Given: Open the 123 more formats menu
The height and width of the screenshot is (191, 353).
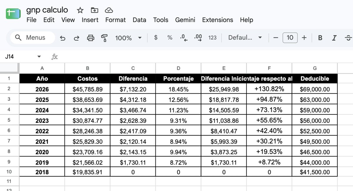Looking at the screenshot, I should (212, 38).
